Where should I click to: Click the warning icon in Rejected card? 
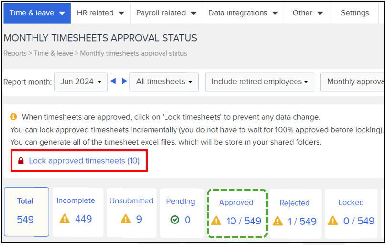point(278,221)
